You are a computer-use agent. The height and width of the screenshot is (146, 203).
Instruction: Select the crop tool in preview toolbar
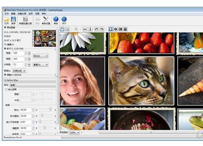tap(76, 29)
